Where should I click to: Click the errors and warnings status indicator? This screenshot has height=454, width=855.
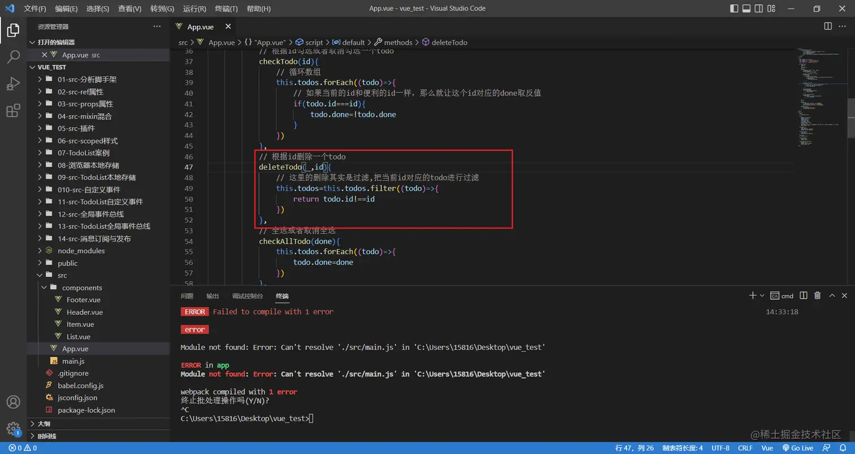23,448
